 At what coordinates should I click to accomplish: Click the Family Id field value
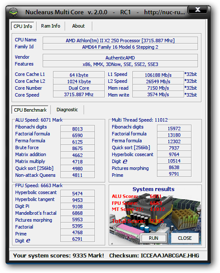click(120, 47)
